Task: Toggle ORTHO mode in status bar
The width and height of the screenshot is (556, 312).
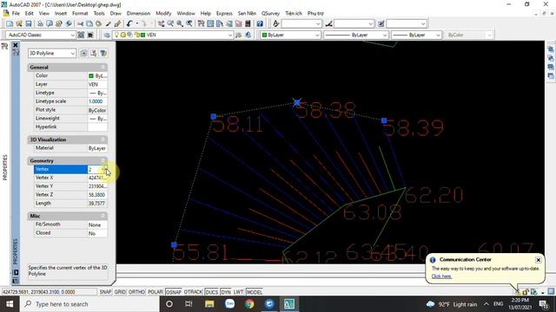Action: point(136,292)
